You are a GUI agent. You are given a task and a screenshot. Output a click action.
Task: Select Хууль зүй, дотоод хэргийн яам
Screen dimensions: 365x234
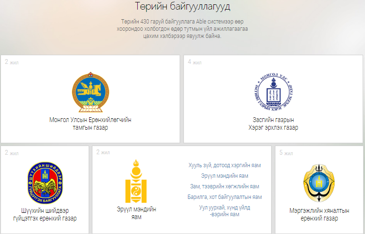click(x=224, y=165)
